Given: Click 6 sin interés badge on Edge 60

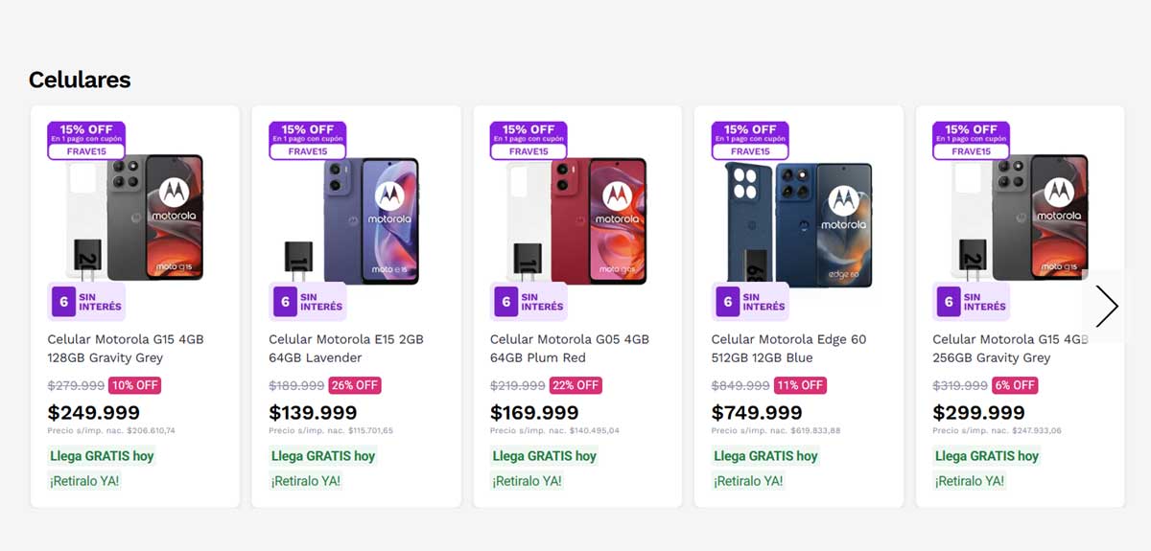Looking at the screenshot, I should (x=750, y=302).
